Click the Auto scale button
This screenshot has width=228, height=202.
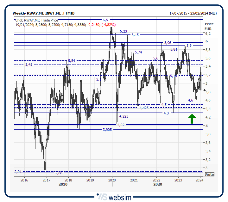click(x=209, y=174)
